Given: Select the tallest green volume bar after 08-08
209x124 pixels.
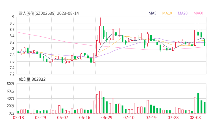Looking at the screenshot, I should point(198,103).
